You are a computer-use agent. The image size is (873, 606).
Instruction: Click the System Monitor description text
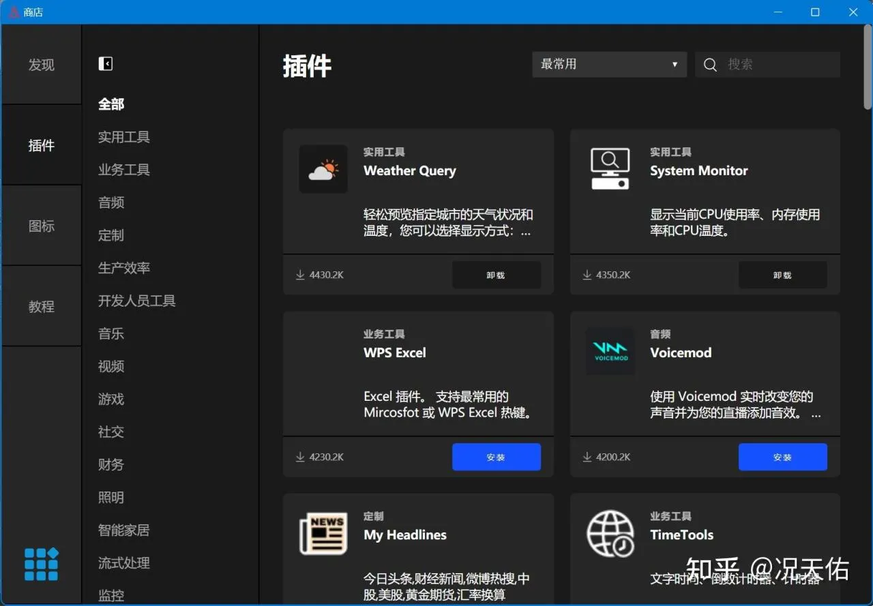(735, 223)
